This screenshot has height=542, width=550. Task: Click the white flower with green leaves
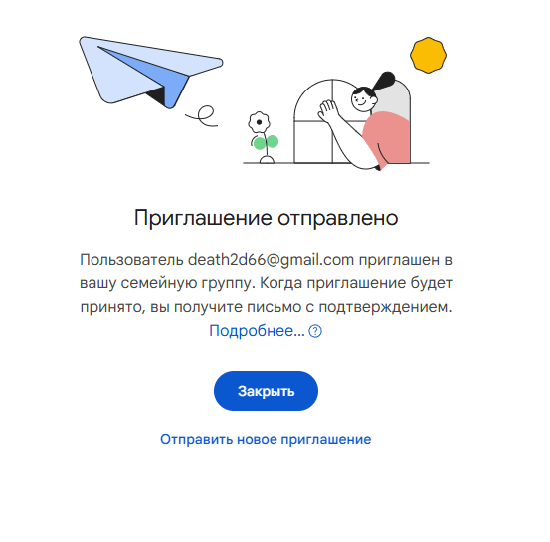(x=264, y=137)
